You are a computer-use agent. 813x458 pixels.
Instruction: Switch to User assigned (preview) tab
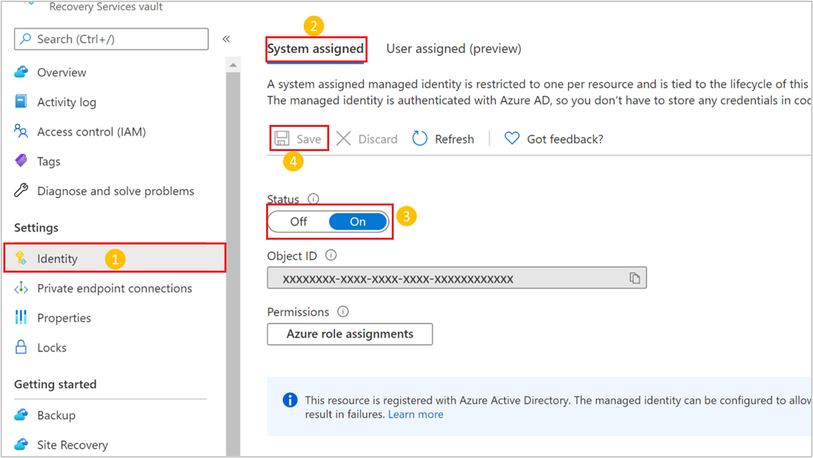pyautogui.click(x=454, y=48)
